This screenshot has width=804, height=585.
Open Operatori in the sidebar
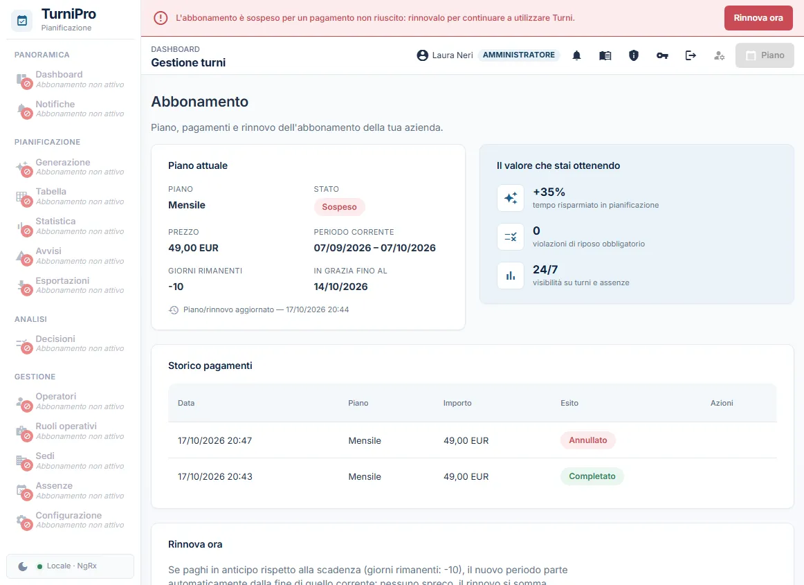click(71, 402)
